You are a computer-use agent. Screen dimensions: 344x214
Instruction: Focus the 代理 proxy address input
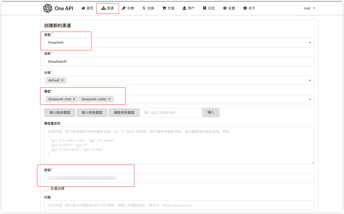click(179, 205)
